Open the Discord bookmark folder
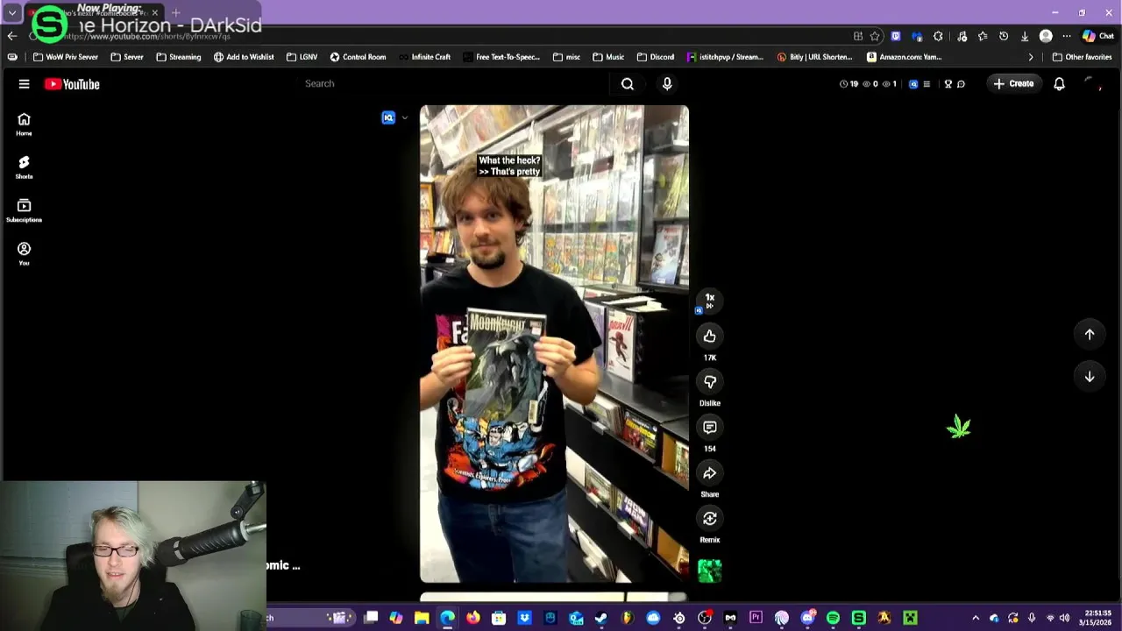 point(656,57)
